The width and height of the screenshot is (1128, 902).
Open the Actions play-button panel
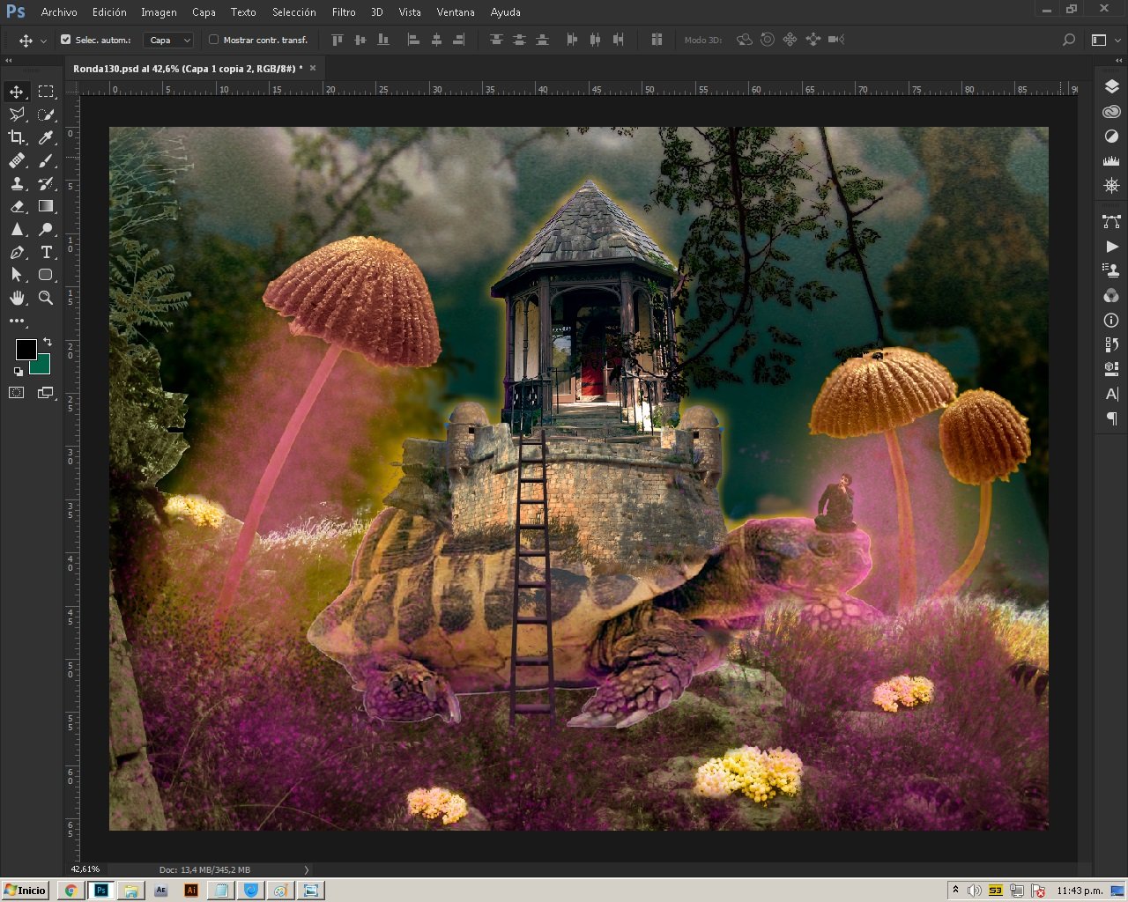tap(1111, 247)
